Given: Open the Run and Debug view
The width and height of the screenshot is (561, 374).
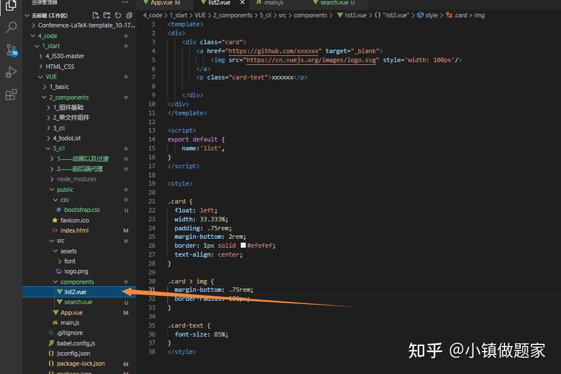Looking at the screenshot, I should pyautogui.click(x=11, y=72).
